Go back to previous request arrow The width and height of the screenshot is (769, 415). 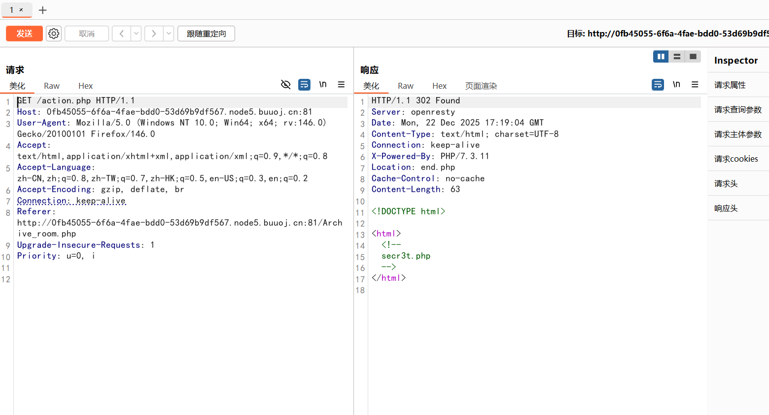121,34
